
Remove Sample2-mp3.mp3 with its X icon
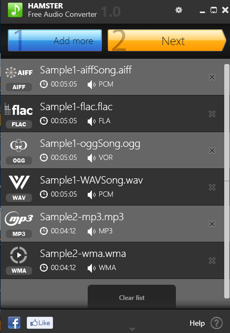click(x=212, y=224)
